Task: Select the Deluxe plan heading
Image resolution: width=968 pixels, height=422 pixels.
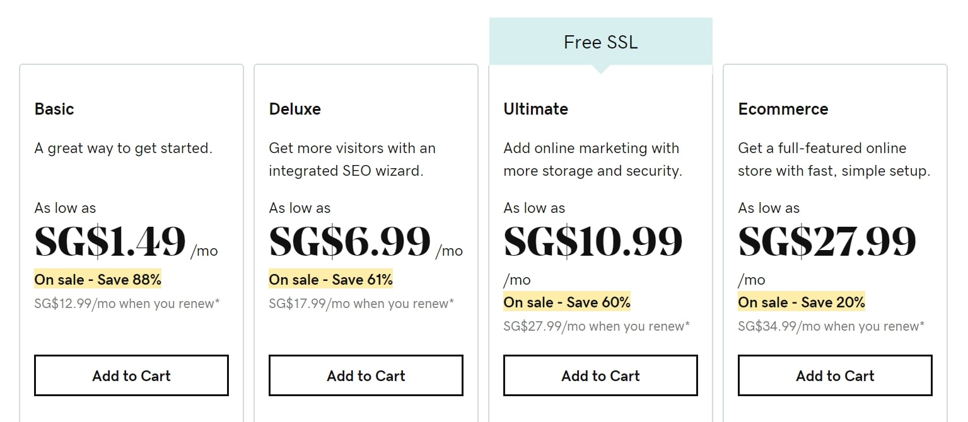Action: click(x=294, y=109)
